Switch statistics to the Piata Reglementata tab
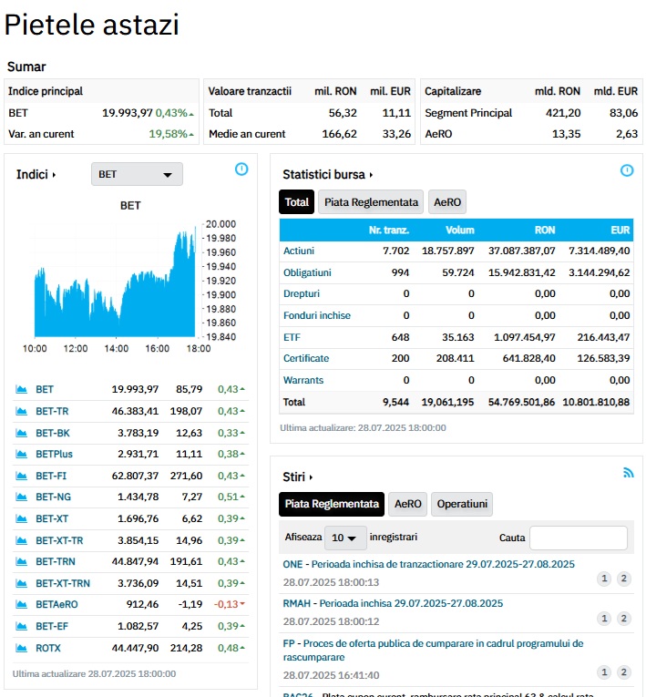The image size is (646, 697). [372, 202]
